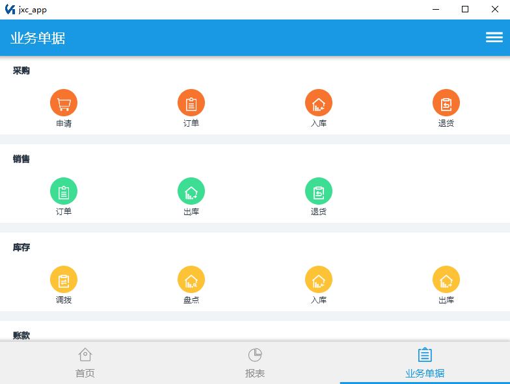This screenshot has height=384, width=510.
Task: Maximize the jxc_app window
Action: coord(465,9)
